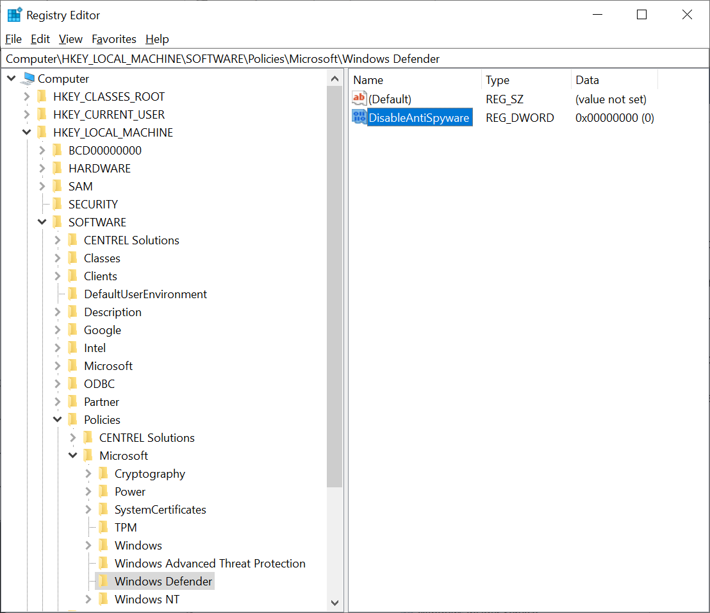Viewport: 710px width, 613px height.
Task: Click the Windows Defender folder icon
Action: pyautogui.click(x=104, y=582)
